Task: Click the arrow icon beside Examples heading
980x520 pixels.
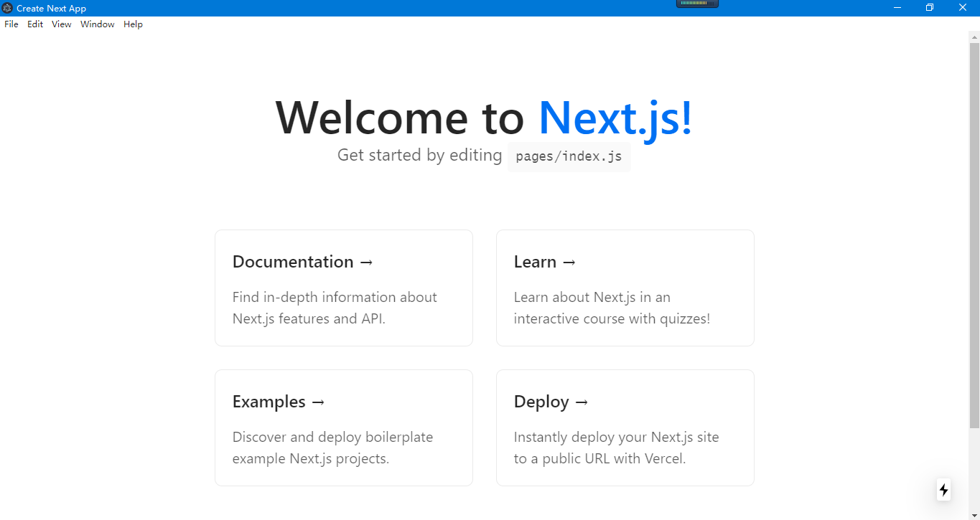Action: [319, 402]
